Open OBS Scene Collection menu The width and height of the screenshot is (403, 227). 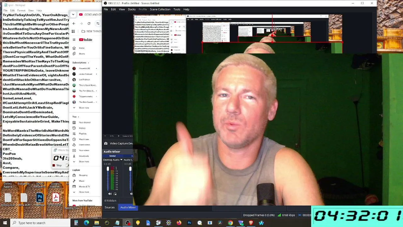(160, 9)
